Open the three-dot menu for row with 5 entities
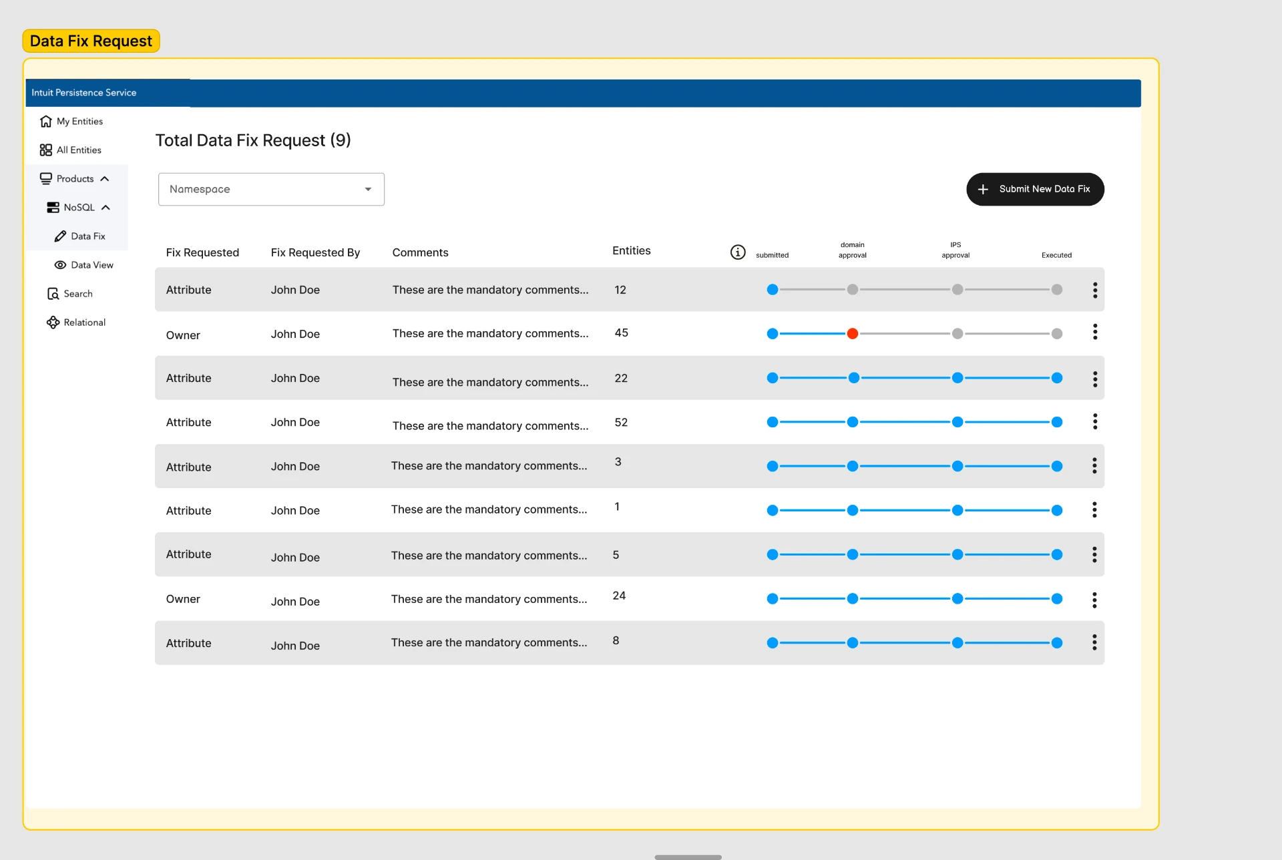Screen dimensions: 1282x860 [x=1094, y=554]
